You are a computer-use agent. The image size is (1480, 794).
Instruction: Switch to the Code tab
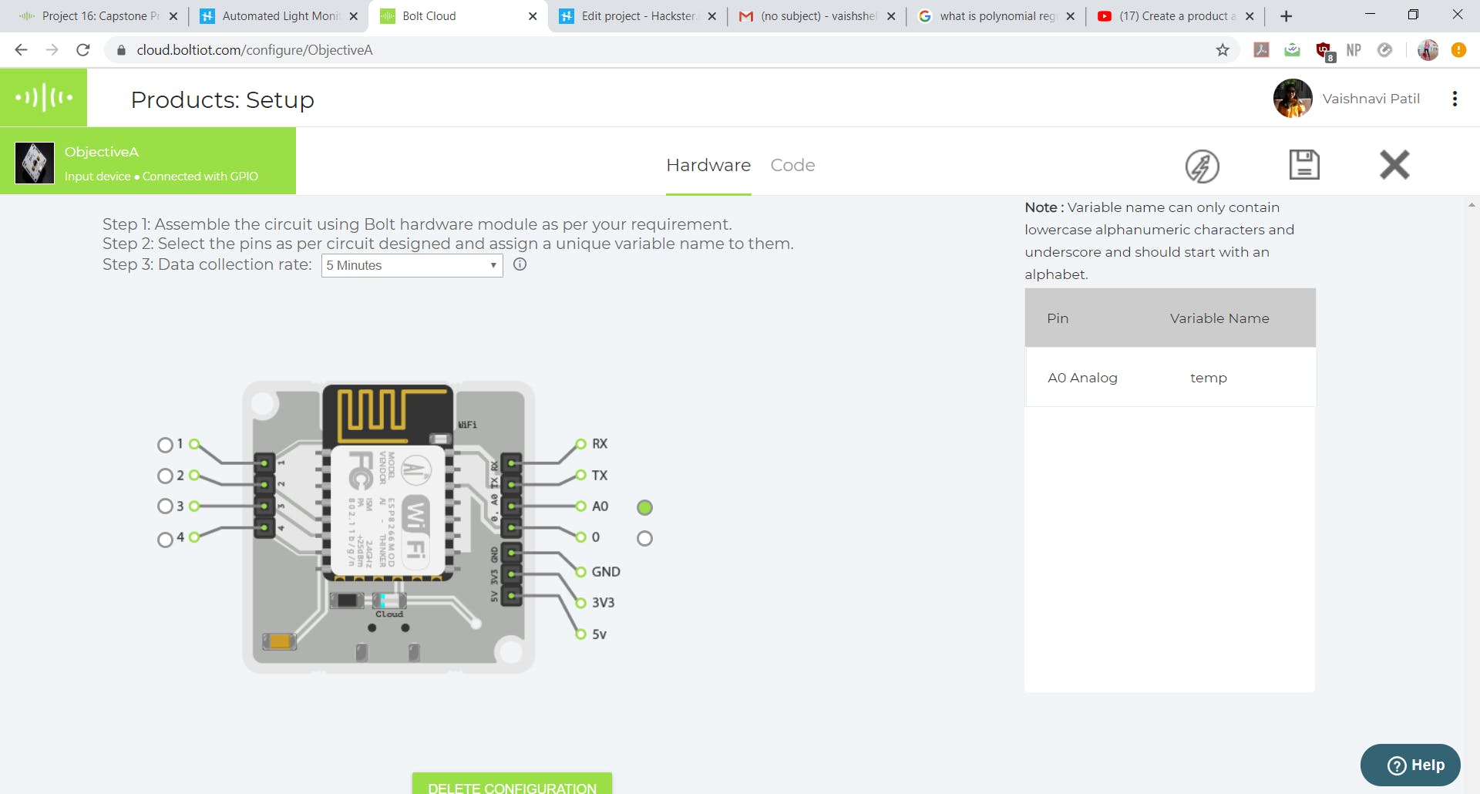792,165
